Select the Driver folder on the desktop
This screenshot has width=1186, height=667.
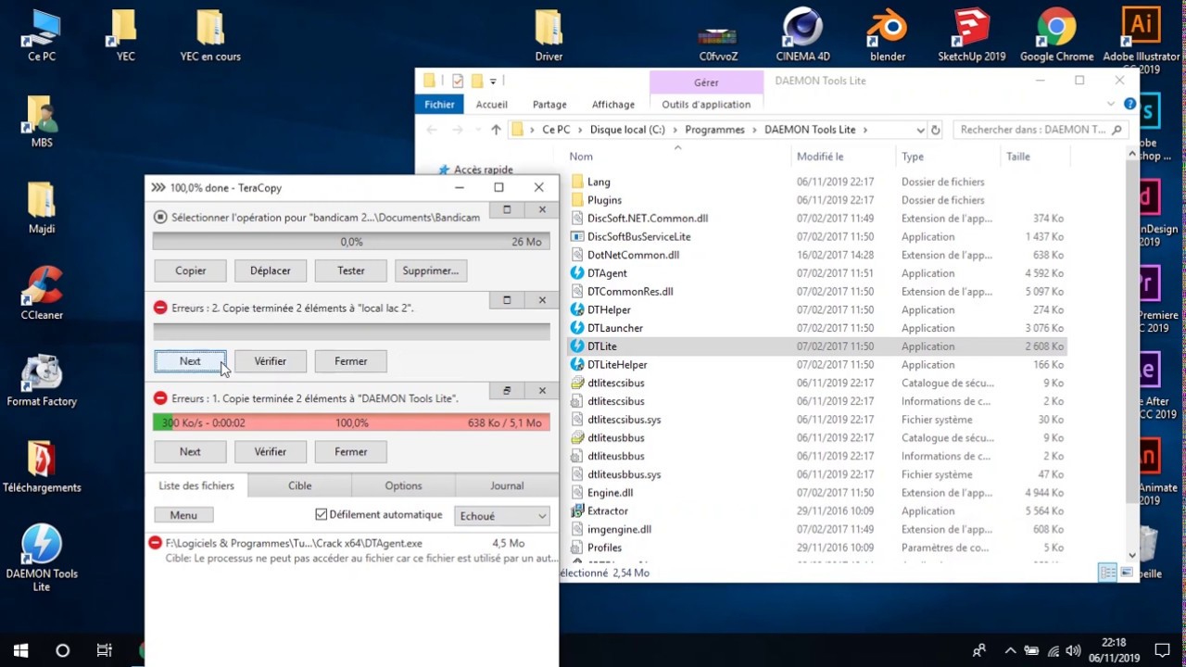[x=549, y=35]
